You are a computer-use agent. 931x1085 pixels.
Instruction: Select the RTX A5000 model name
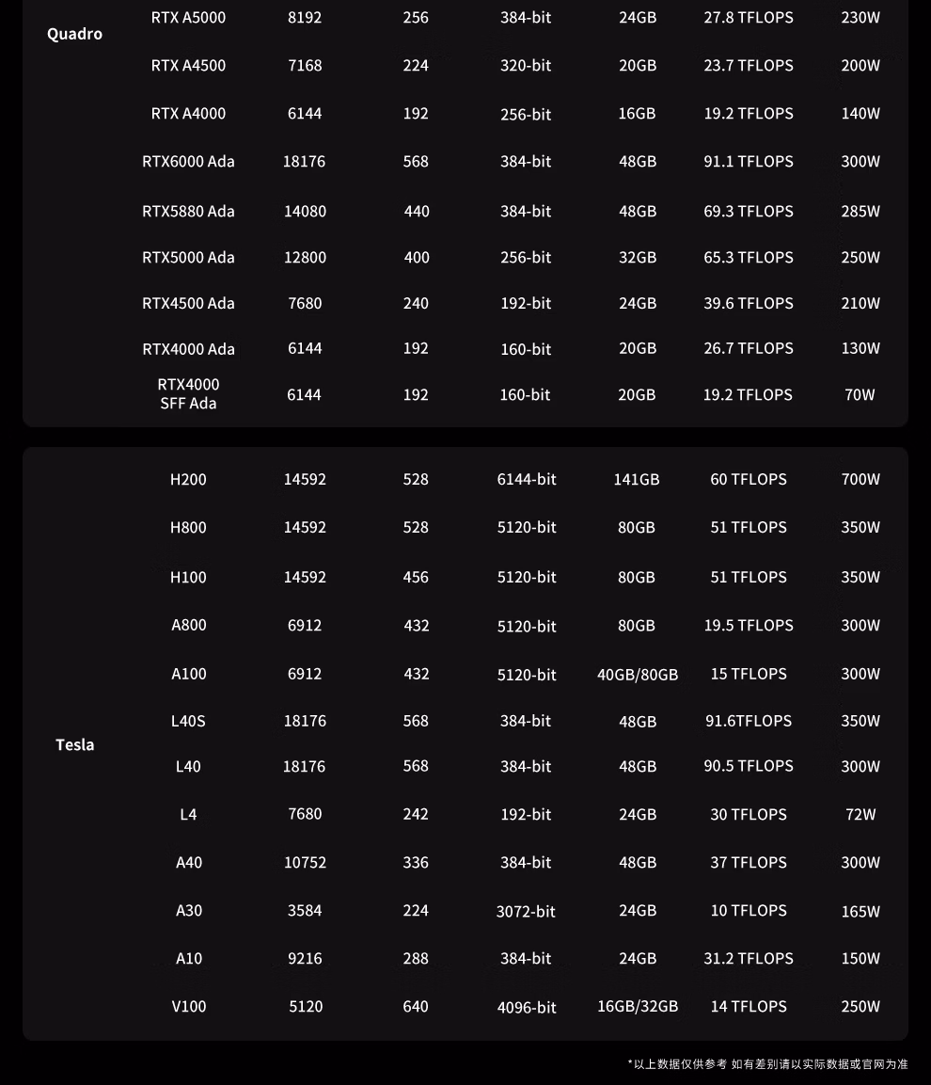coord(188,17)
